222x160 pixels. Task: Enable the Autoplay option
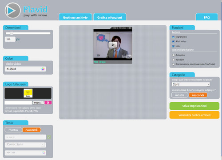coord(173,55)
